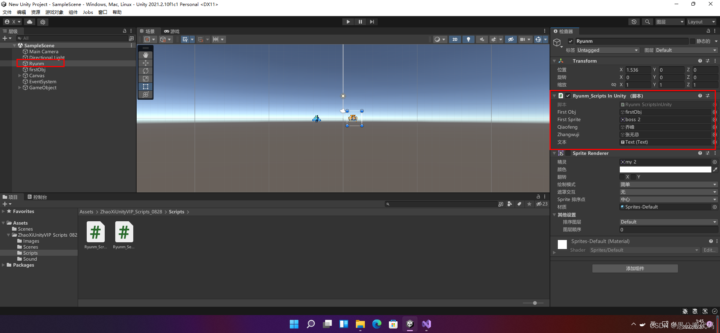
Task: Click Transform component help icon
Action: coord(700,61)
